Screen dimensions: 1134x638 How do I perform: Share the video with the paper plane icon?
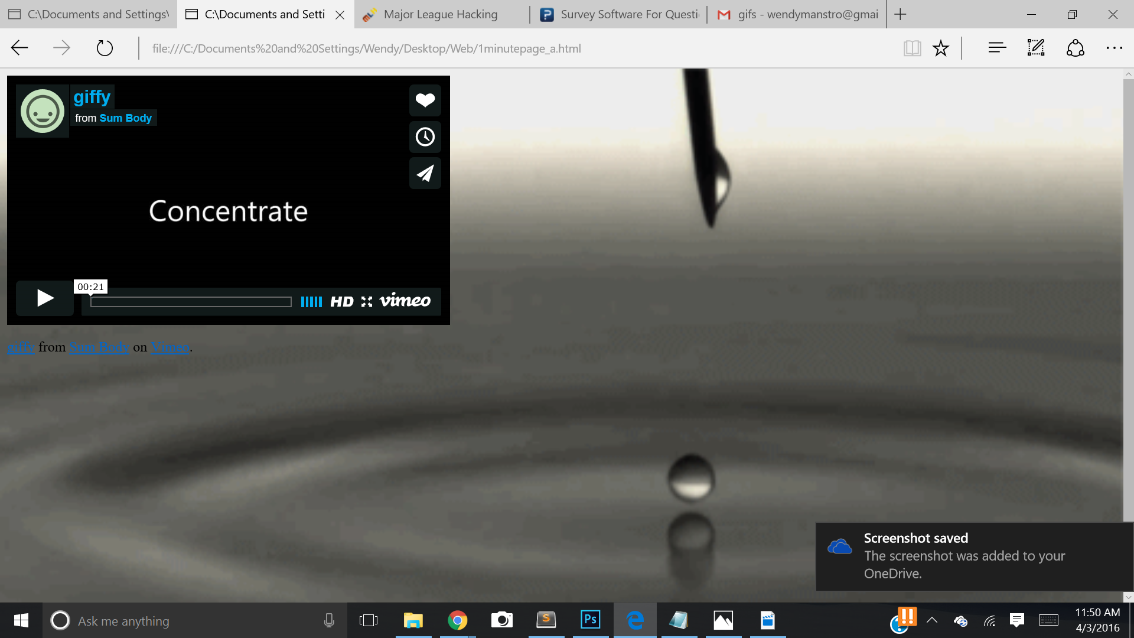(425, 174)
